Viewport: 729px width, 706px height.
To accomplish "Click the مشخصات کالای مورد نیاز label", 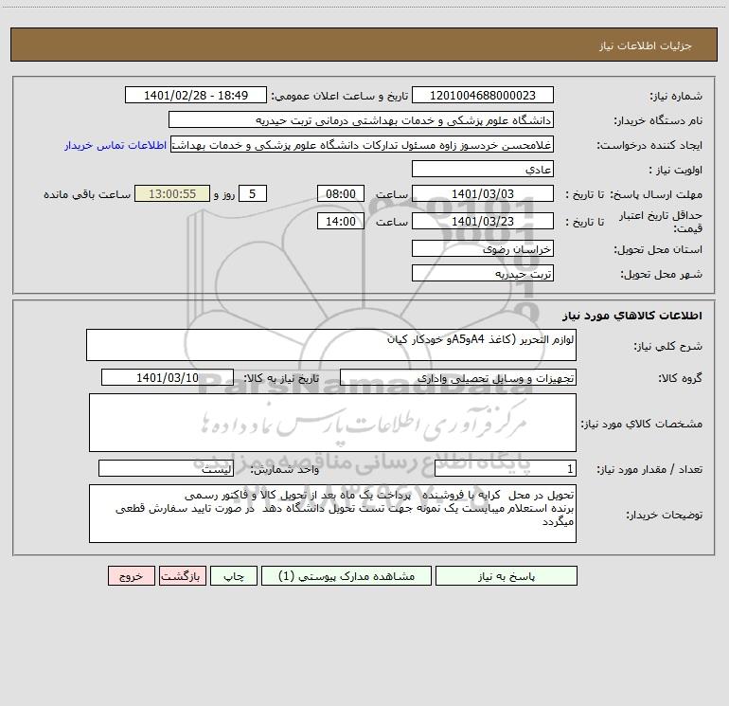I will [x=642, y=424].
